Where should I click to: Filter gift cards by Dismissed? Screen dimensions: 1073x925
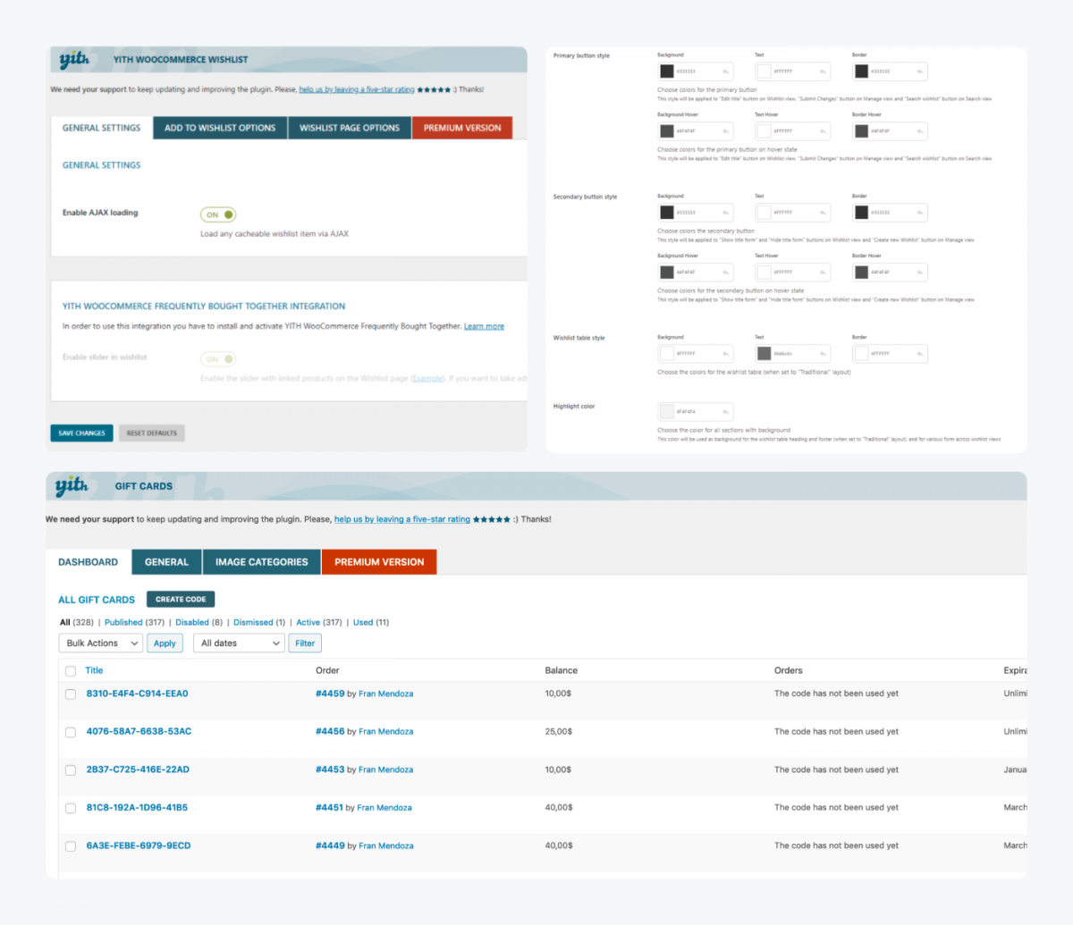coord(253,623)
